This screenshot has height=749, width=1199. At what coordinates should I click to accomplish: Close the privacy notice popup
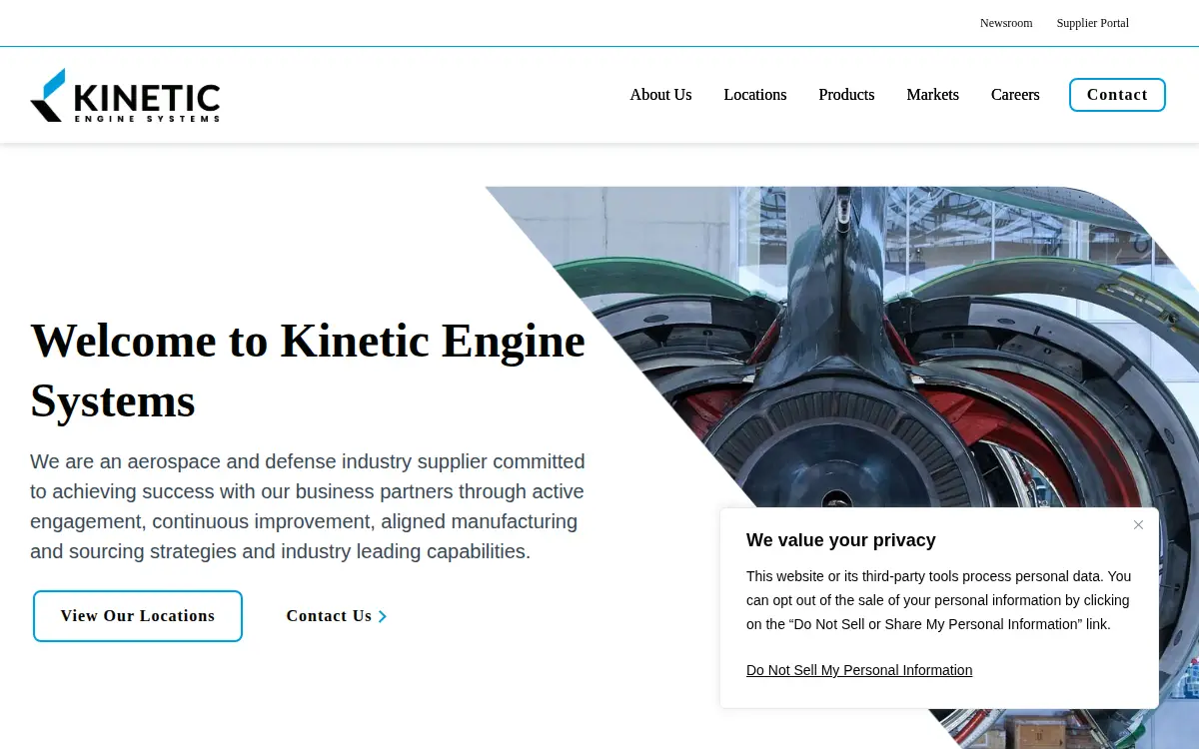tap(1138, 525)
